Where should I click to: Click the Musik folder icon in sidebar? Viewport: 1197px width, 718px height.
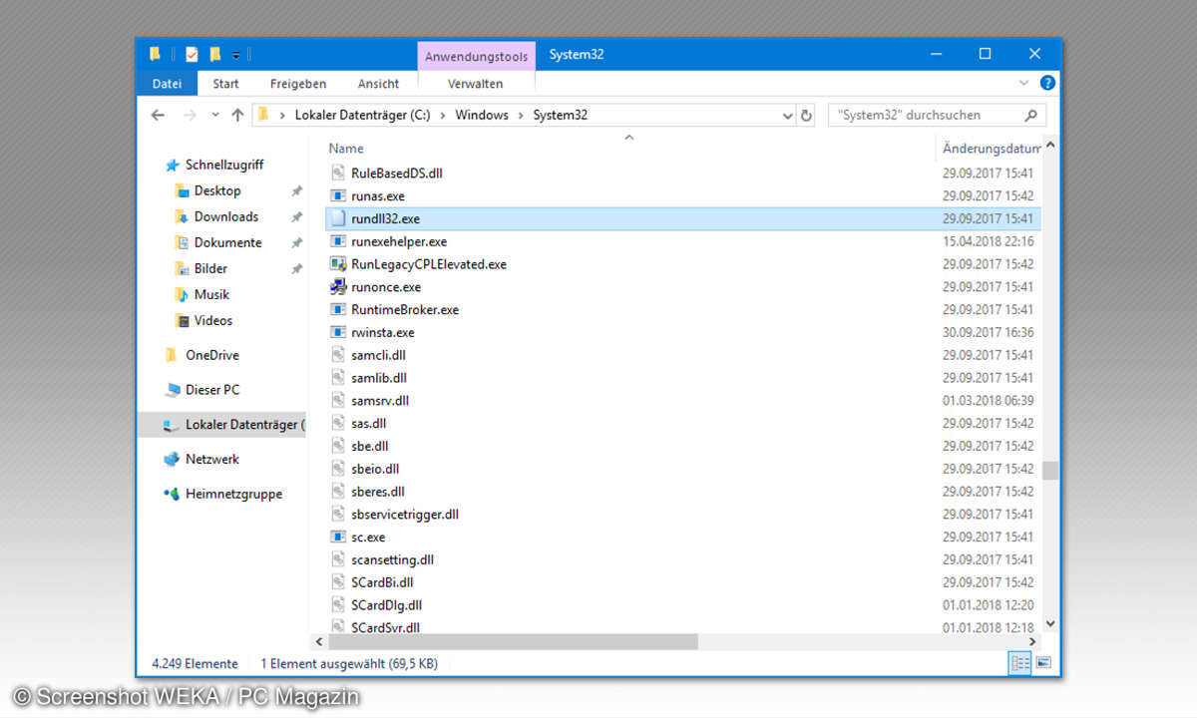click(182, 294)
